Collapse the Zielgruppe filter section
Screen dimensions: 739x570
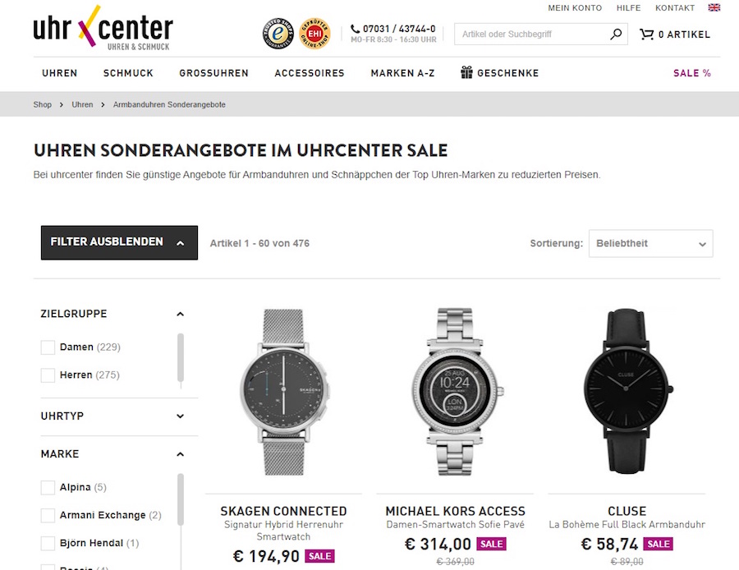[x=180, y=314]
